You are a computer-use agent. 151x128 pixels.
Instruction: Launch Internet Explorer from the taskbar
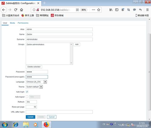click(15, 124)
